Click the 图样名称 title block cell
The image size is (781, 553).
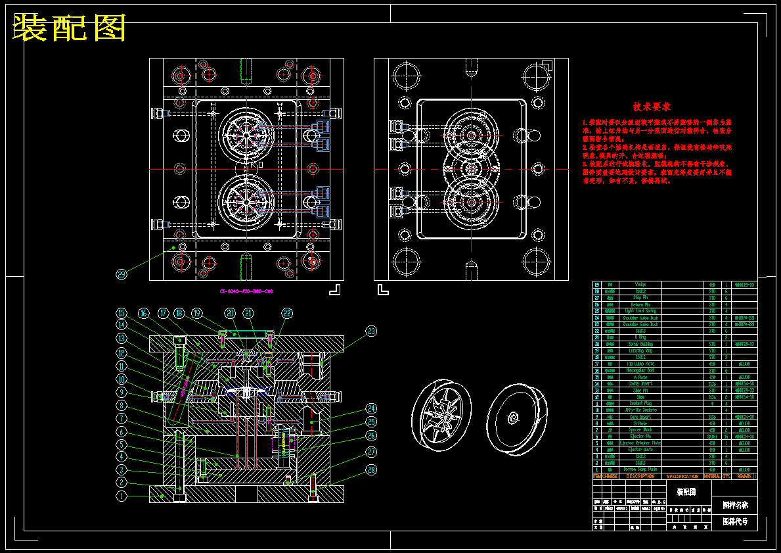pos(735,505)
